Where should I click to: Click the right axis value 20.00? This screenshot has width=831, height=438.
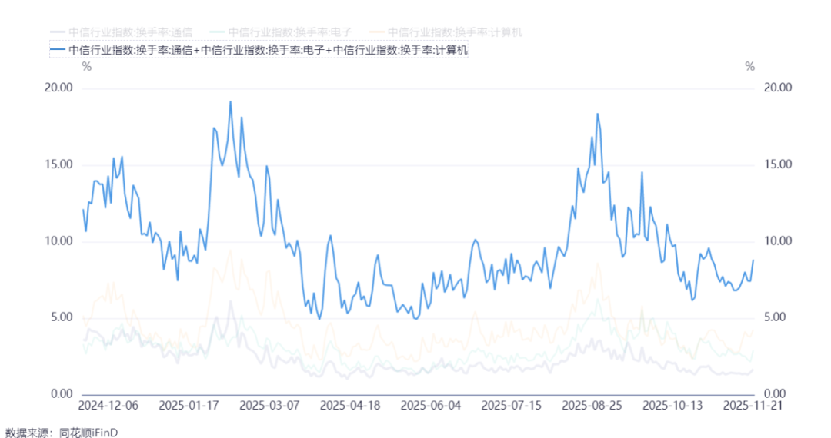tap(777, 88)
